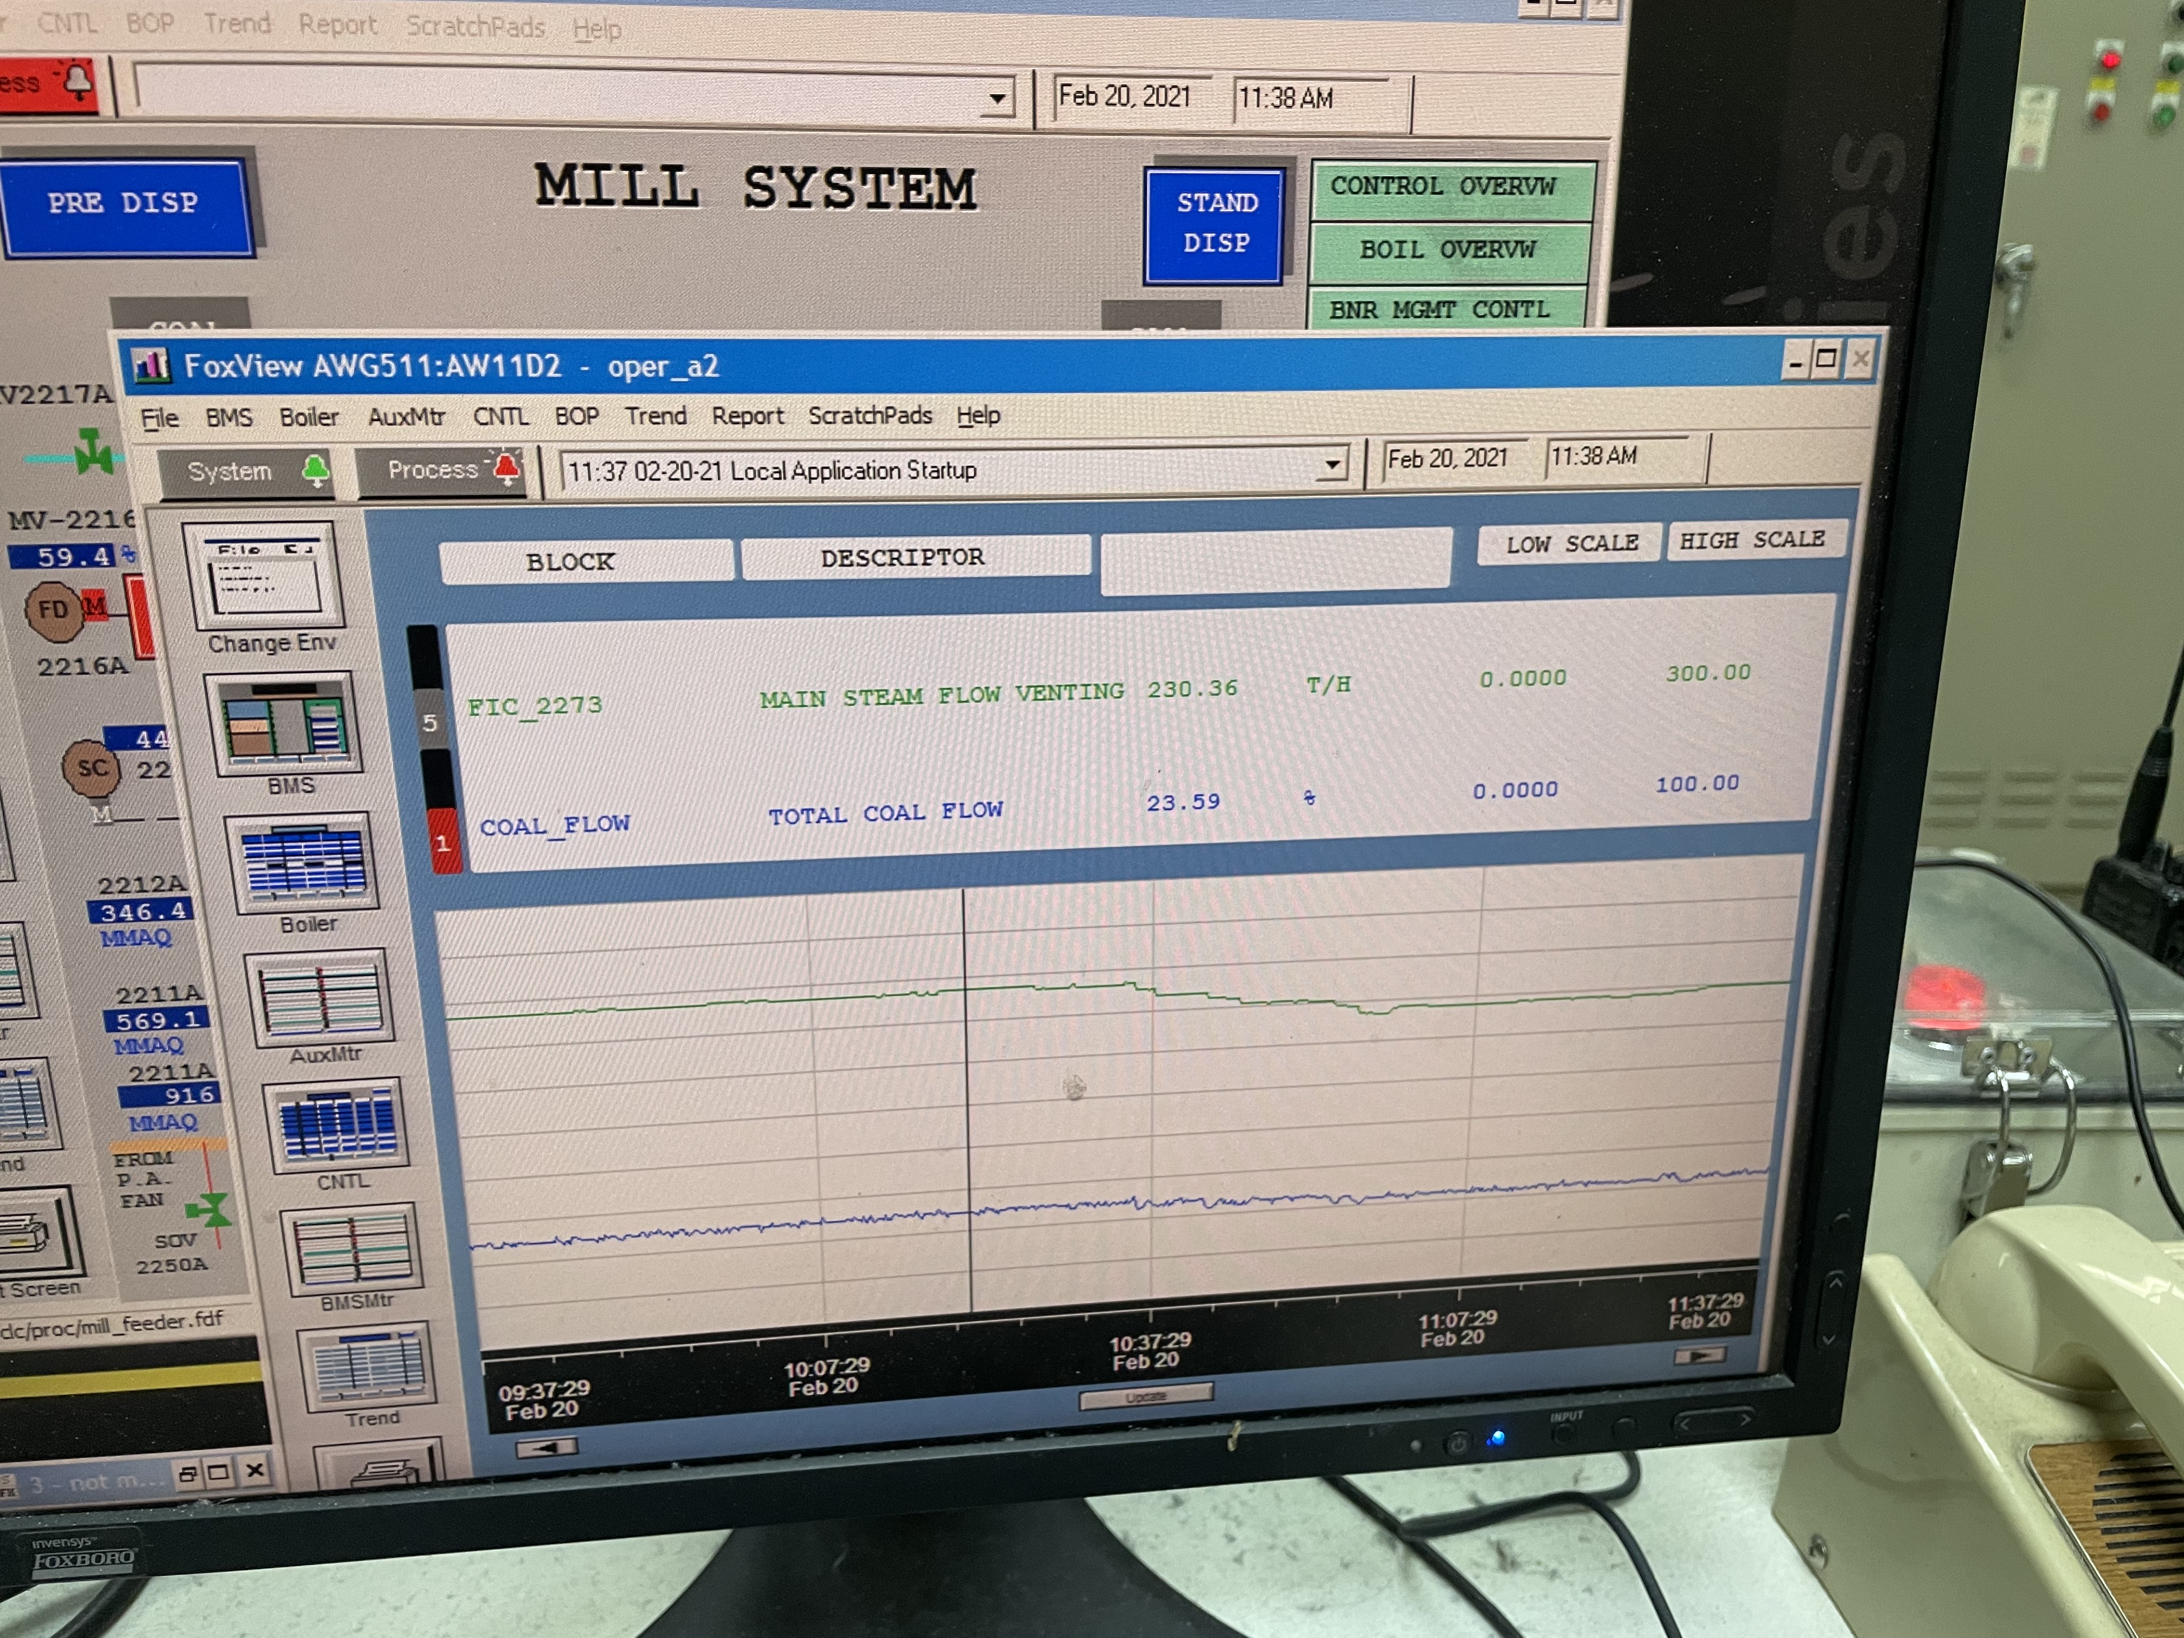Screen dimensions: 2184x1638
Task: Open the Trend menu in FoxView
Action: point(655,415)
